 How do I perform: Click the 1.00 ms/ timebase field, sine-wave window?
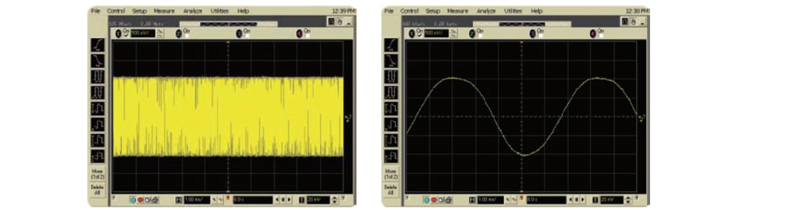(x=490, y=200)
